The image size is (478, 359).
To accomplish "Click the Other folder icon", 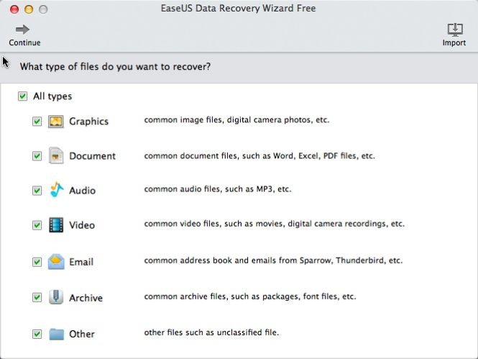I will pos(56,334).
